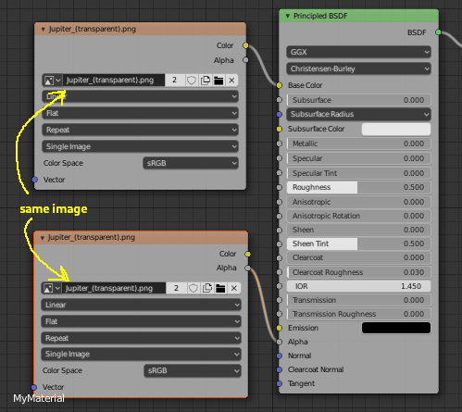The image size is (462, 412).
Task: Expand Subsurface Radius dropdown
Action: click(358, 114)
